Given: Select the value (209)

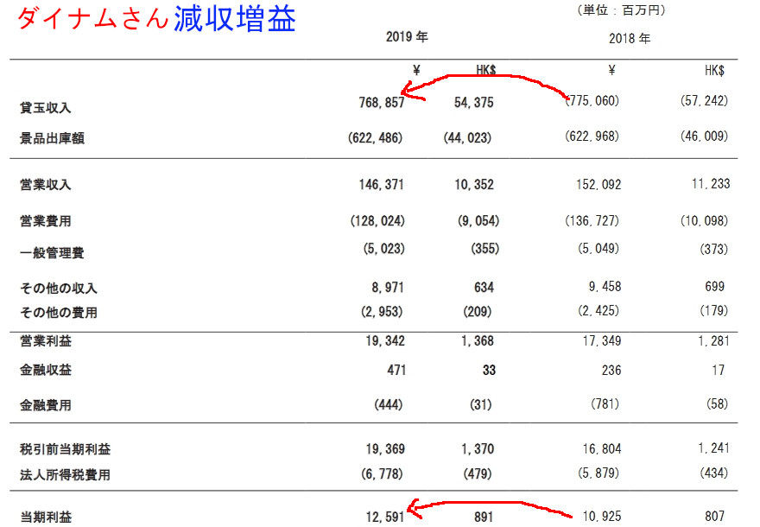Looking at the screenshot, I should [477, 311].
